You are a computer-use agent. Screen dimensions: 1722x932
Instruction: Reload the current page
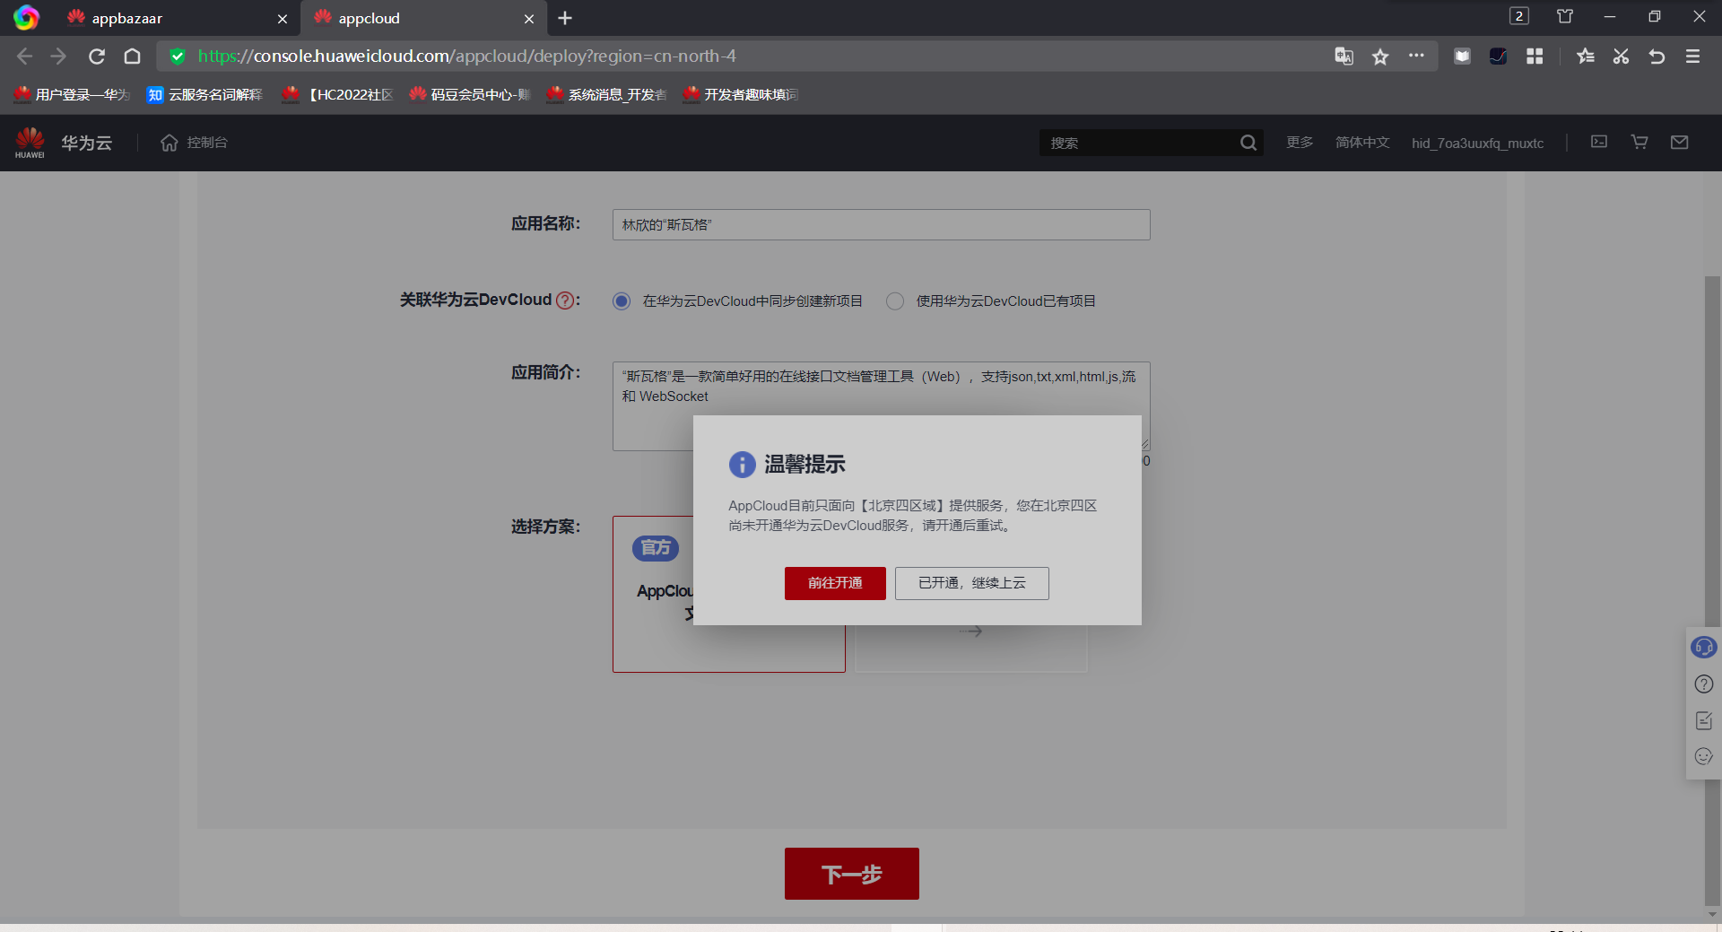(x=97, y=57)
